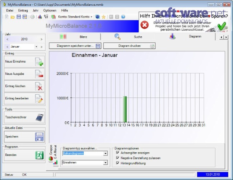The height and width of the screenshot is (180, 233).
Task: Switch to the Bilanz tab
Action: (74, 37)
